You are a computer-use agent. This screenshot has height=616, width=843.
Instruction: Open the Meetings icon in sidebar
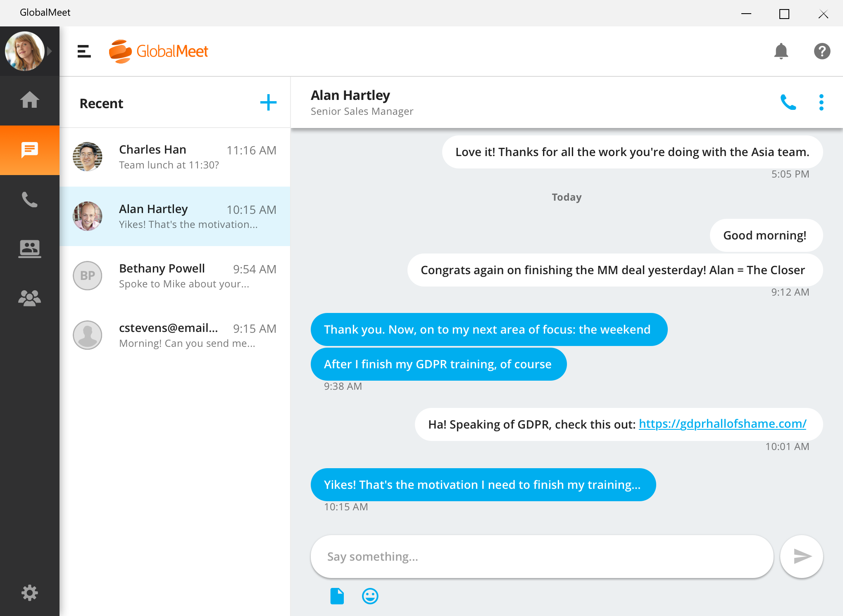click(29, 249)
